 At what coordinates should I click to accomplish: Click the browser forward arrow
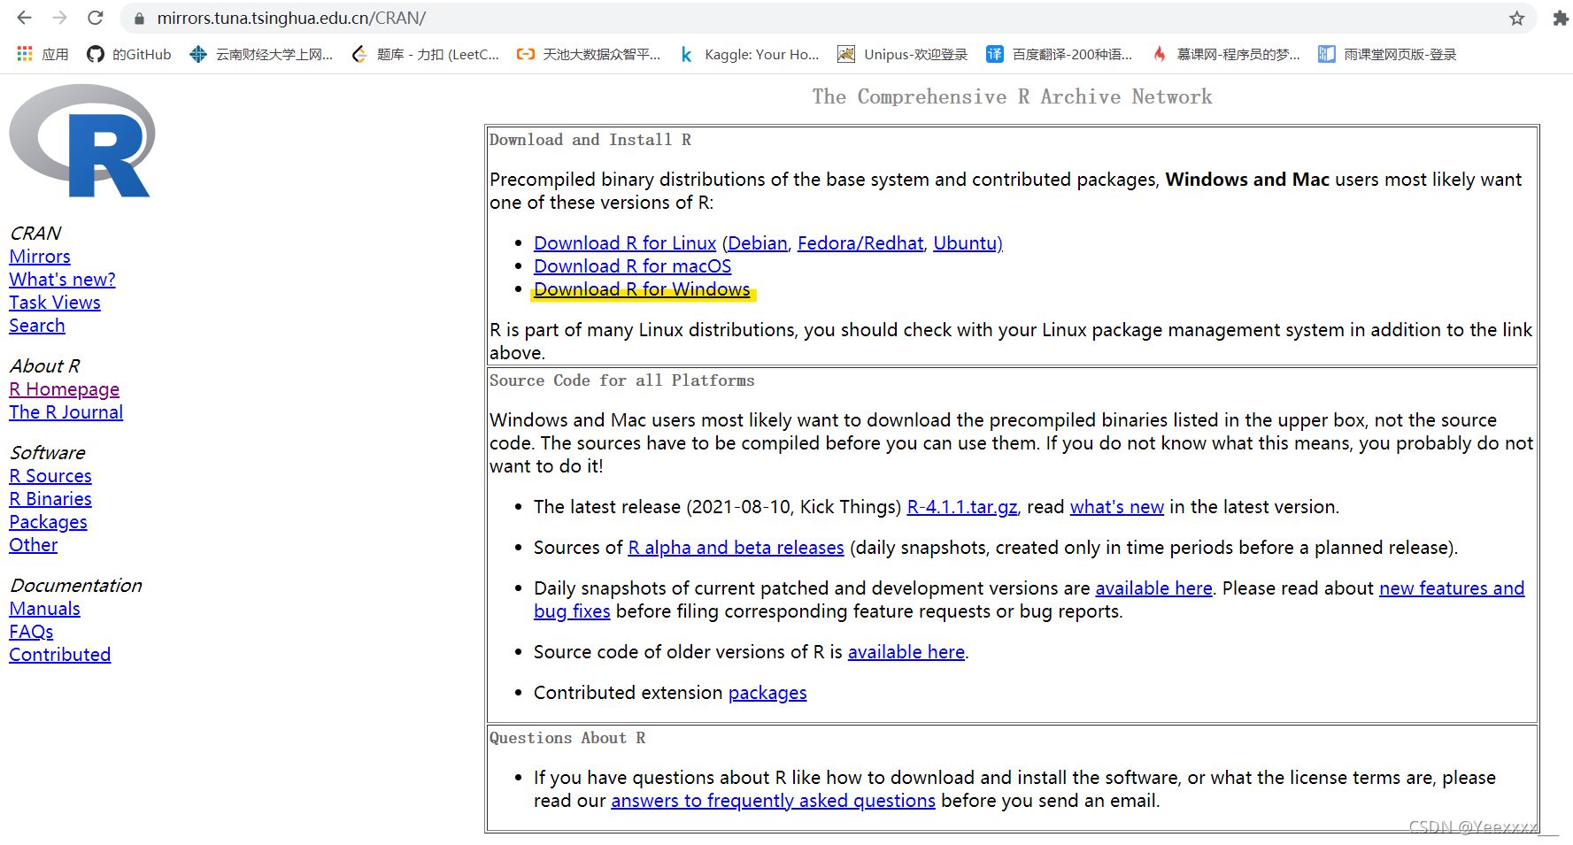point(59,18)
